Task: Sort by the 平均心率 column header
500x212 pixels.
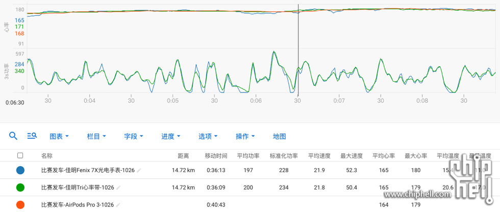Action: [384, 156]
